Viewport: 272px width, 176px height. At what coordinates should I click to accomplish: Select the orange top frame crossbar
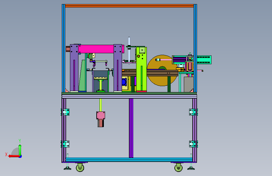[129, 6]
